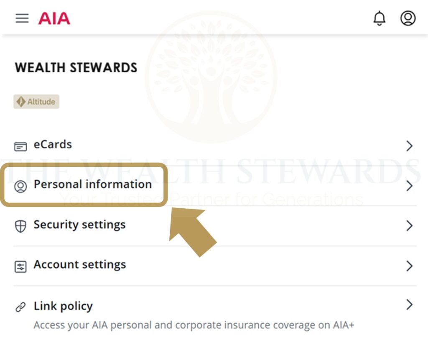
Task: Select Personal information menu item
Action: [x=92, y=184]
